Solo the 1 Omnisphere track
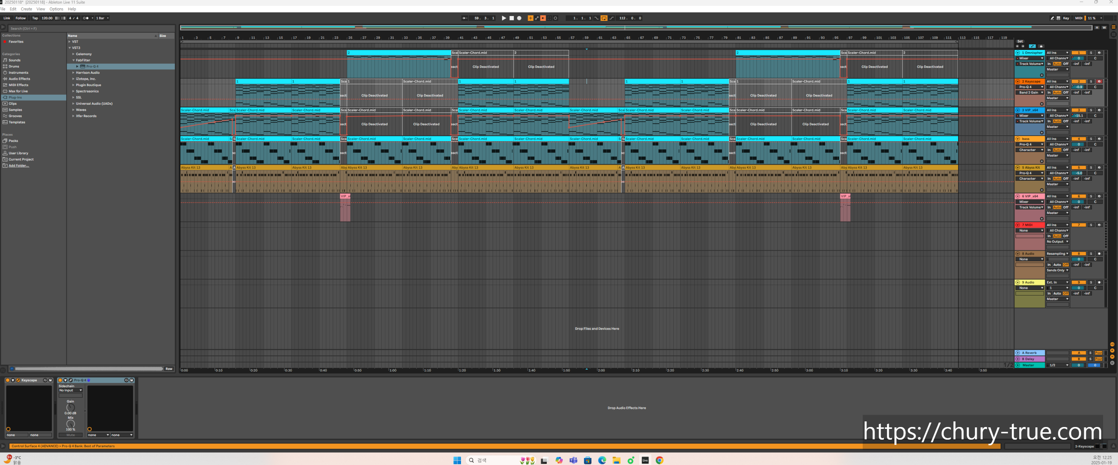Screen dimensions: 1118x465 [x=1091, y=53]
